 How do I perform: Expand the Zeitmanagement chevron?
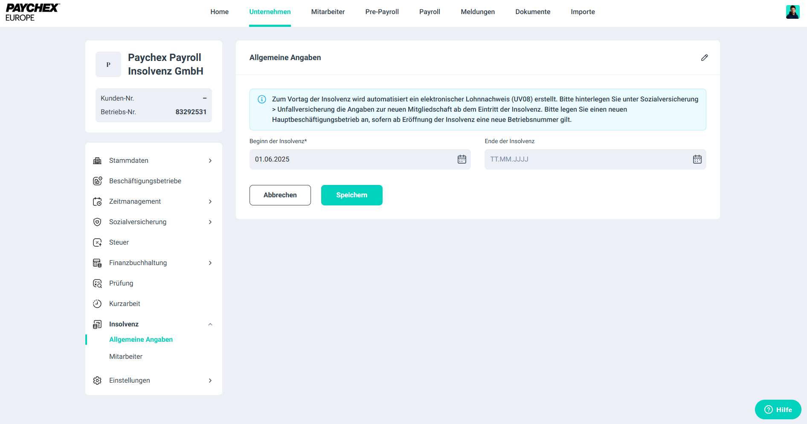(x=210, y=202)
